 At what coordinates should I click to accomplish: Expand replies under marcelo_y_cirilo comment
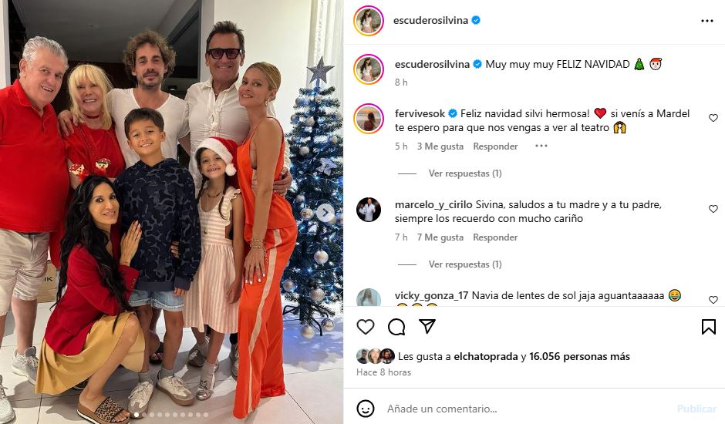click(464, 264)
